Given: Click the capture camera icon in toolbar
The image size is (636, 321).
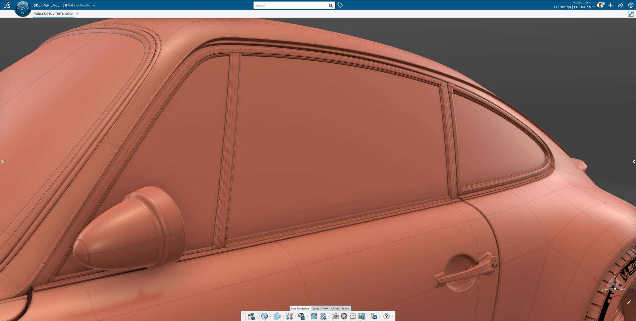Looking at the screenshot, I should [336, 316].
